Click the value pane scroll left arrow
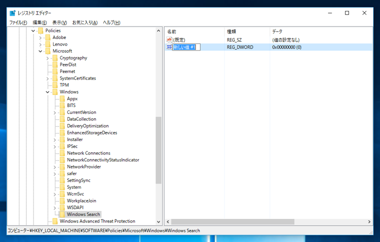380x242 pixels. tap(167, 221)
